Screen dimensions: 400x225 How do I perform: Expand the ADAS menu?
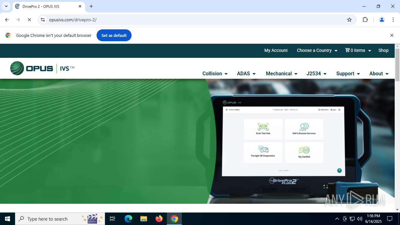[x=246, y=73]
